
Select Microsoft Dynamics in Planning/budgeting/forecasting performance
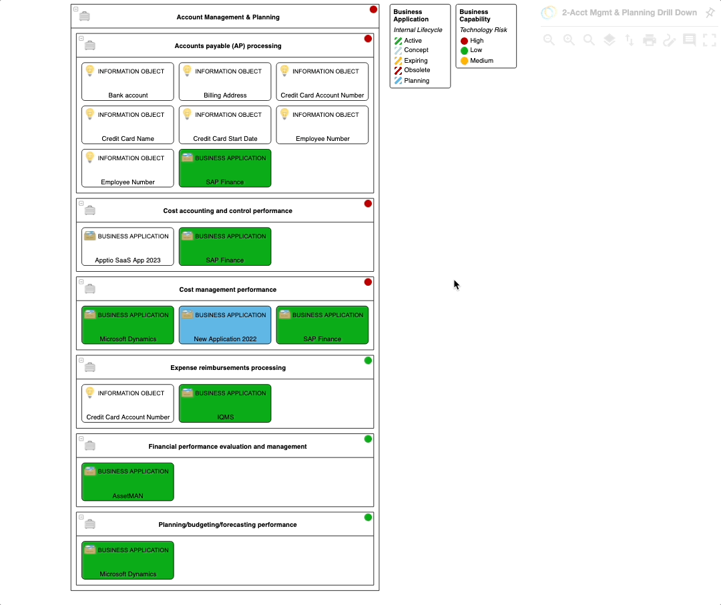point(128,560)
